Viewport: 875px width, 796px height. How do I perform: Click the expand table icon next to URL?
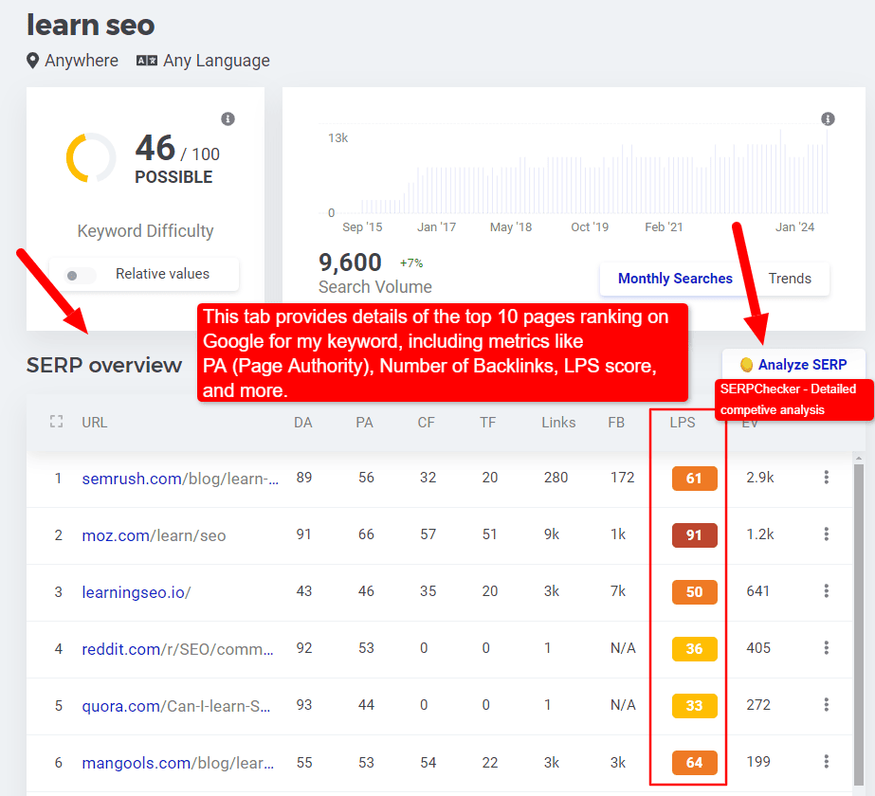click(56, 422)
